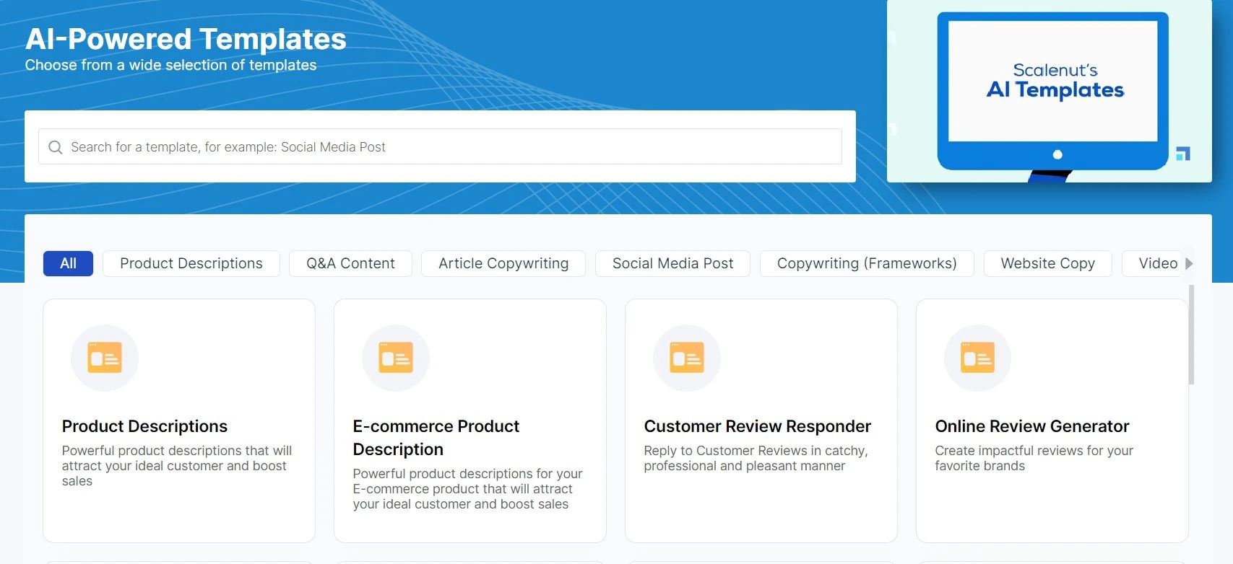Select the Article Copywriting tab
The image size is (1233, 564).
(x=503, y=263)
